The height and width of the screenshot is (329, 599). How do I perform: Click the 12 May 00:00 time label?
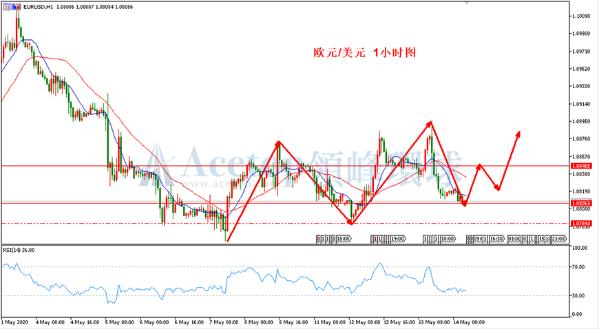364,323
